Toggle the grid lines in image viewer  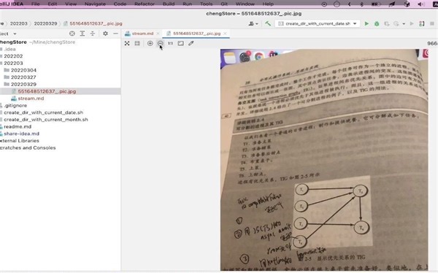[x=137, y=43]
